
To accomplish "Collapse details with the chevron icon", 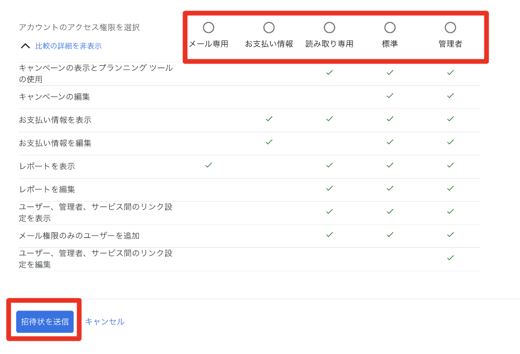I will click(26, 46).
